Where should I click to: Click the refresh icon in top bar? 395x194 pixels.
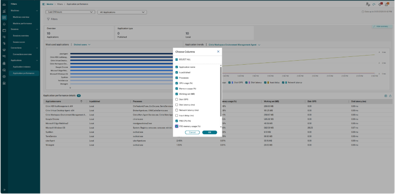(x=374, y=4)
